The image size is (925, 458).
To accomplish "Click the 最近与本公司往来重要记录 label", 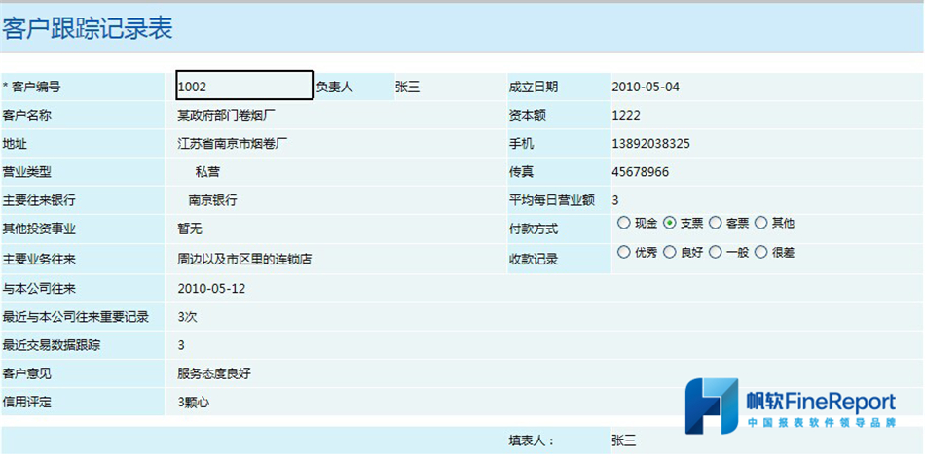I will pyautogui.click(x=76, y=317).
